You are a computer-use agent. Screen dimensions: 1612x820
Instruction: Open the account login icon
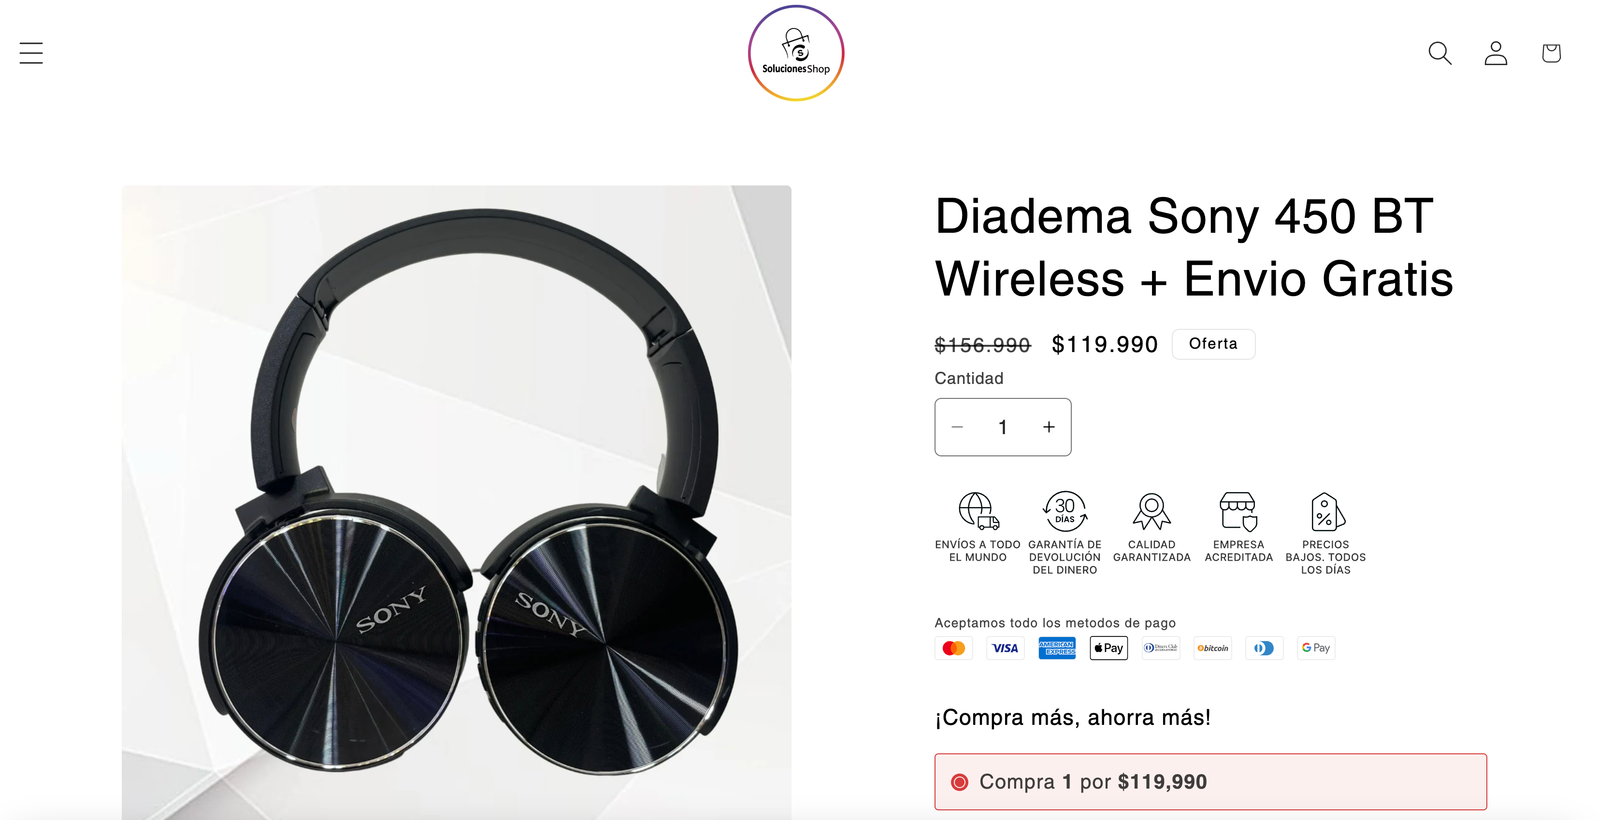point(1496,53)
